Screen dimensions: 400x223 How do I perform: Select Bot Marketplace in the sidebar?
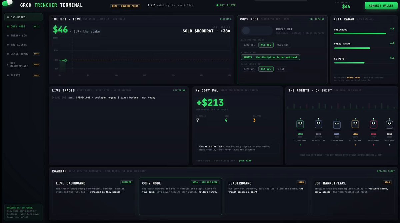23,65
